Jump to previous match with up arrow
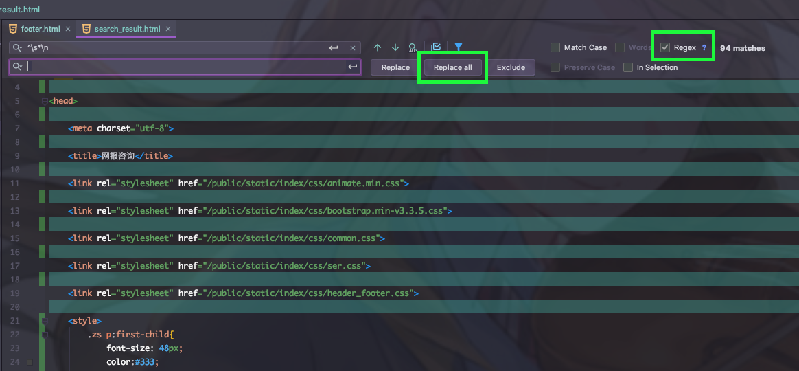 click(377, 47)
